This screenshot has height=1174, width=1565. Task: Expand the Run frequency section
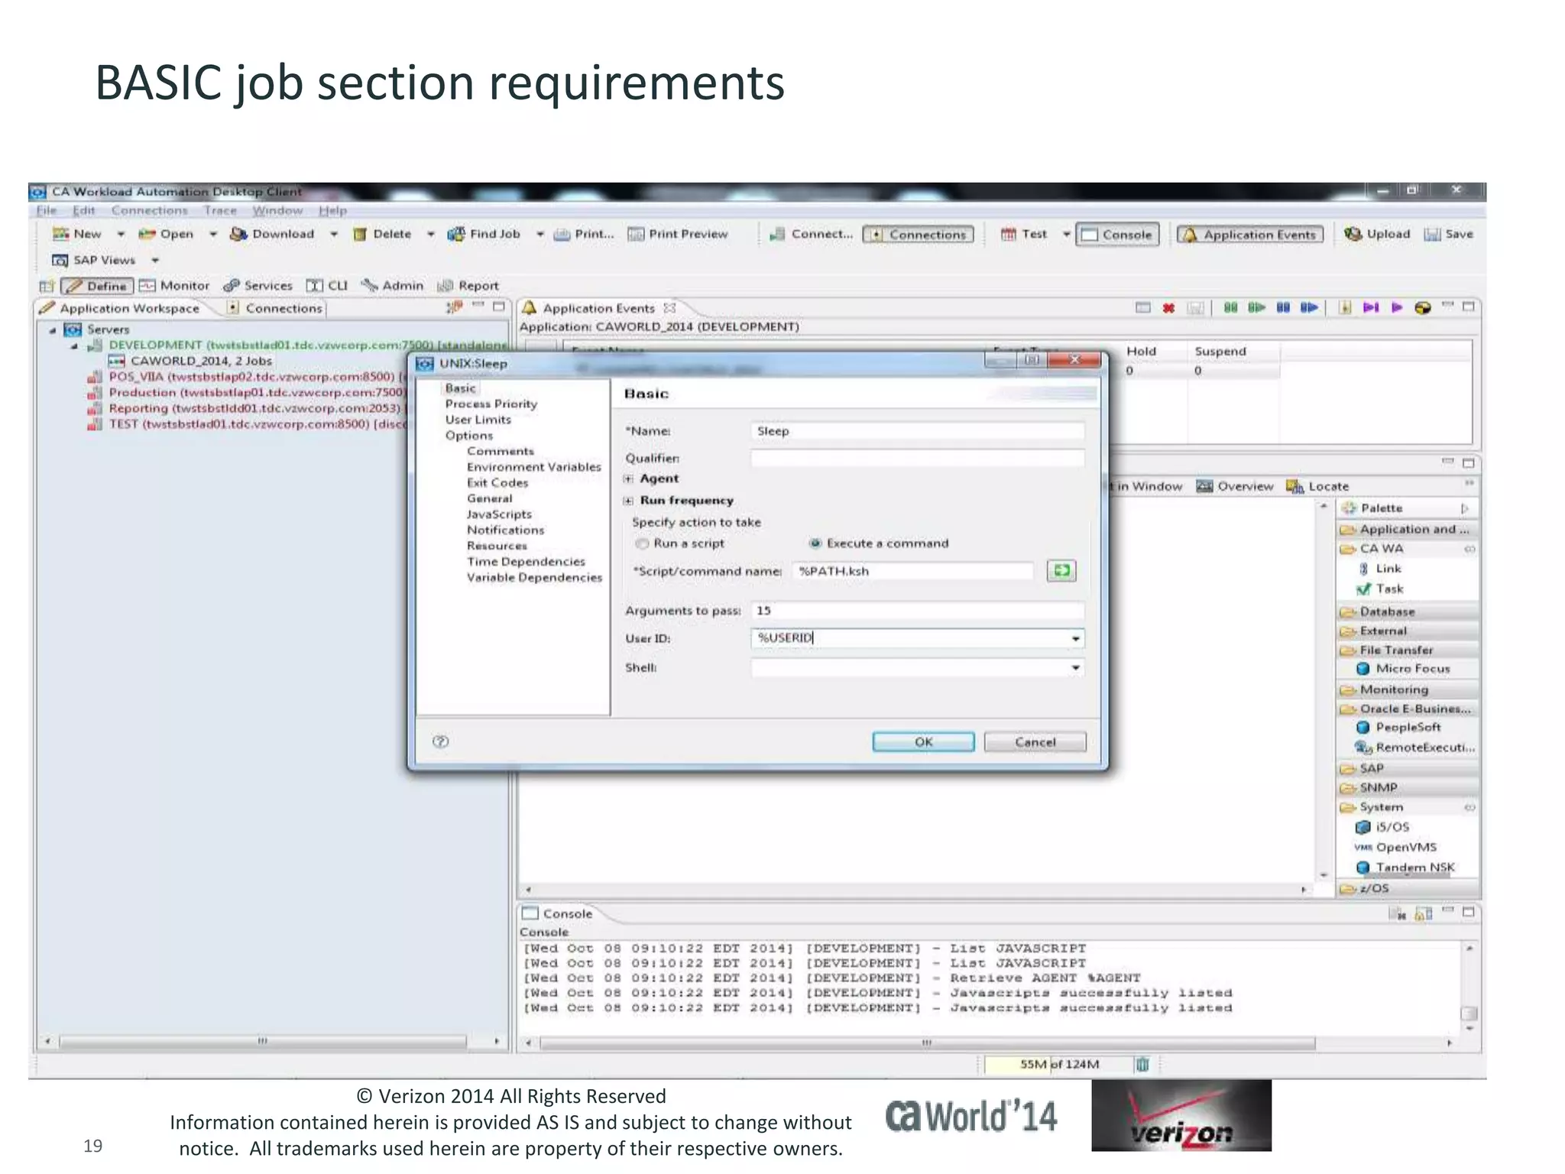pos(628,501)
